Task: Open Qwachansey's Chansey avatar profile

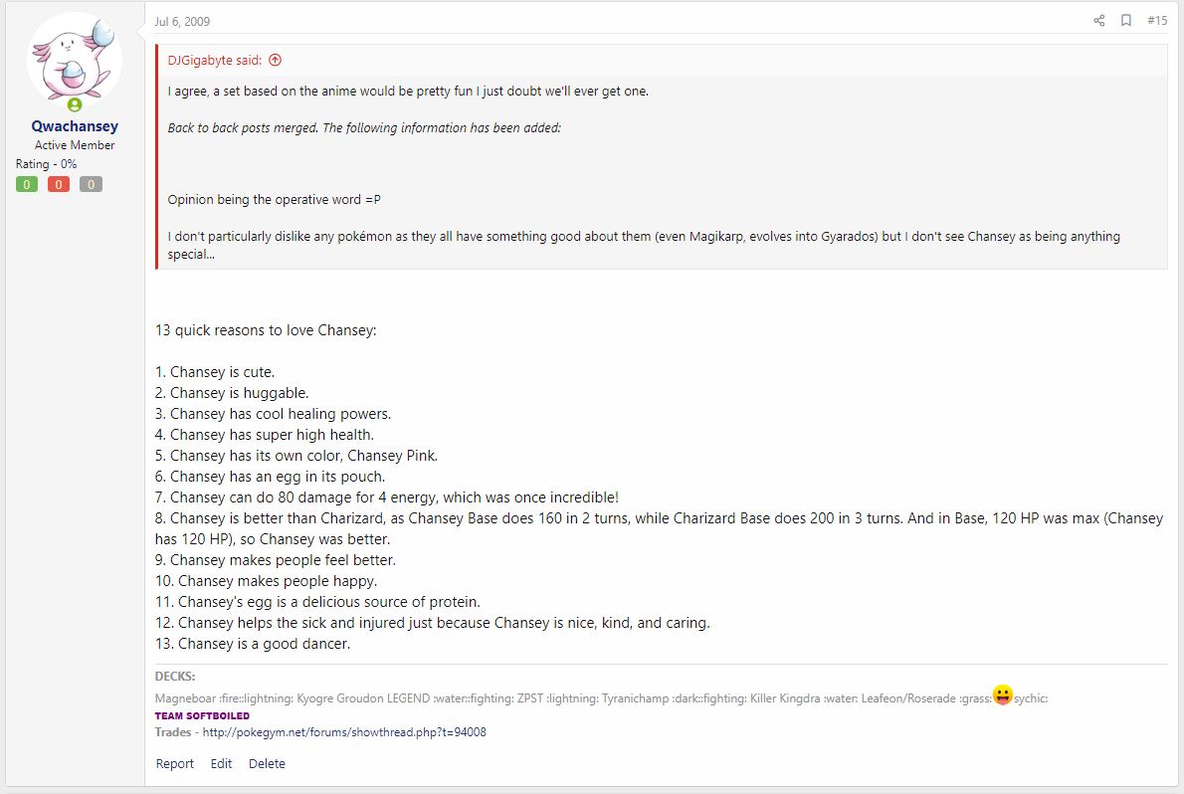Action: pos(74,61)
